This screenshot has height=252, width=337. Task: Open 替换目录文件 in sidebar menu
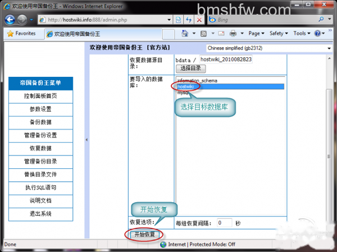tap(40, 174)
